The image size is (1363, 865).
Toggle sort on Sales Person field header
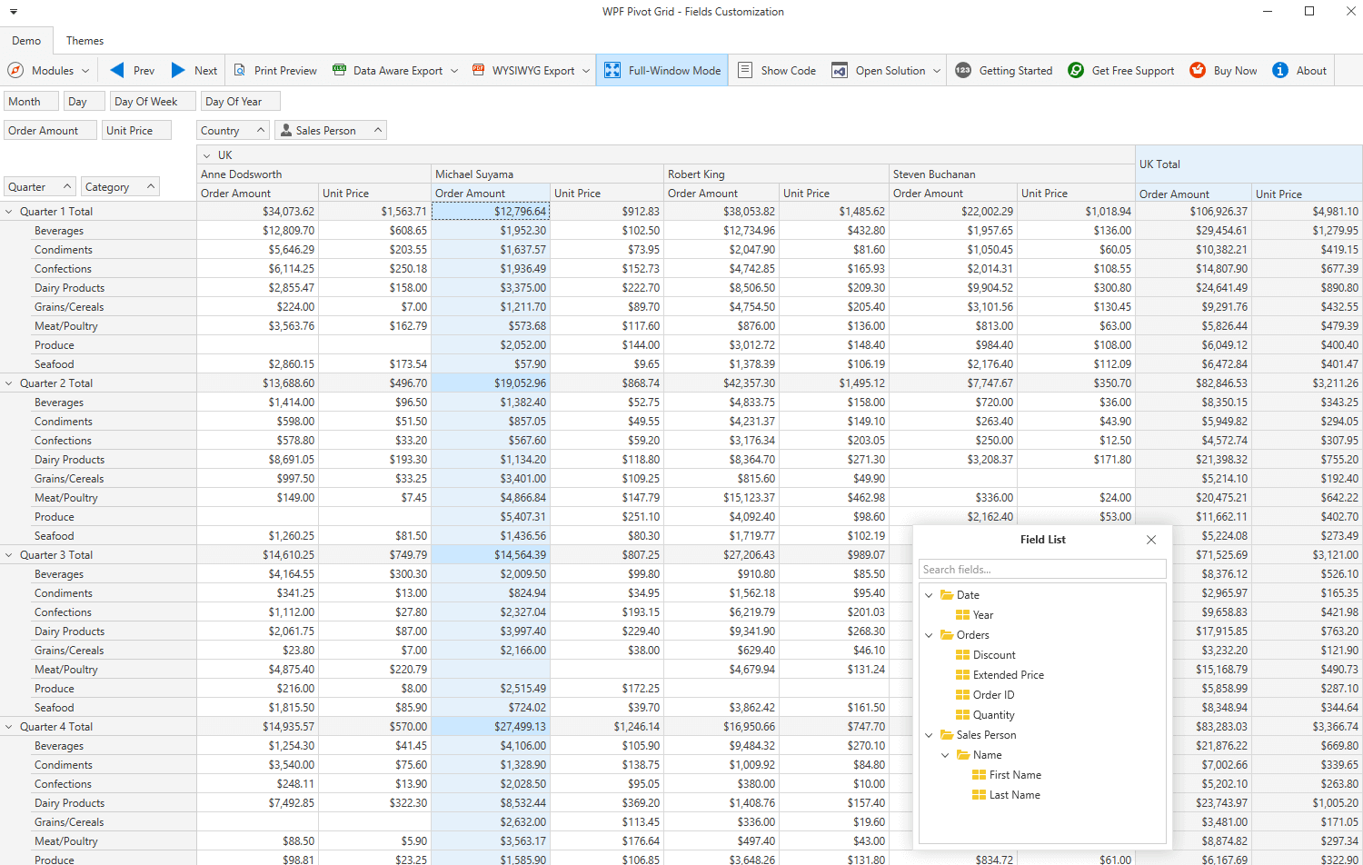point(331,131)
